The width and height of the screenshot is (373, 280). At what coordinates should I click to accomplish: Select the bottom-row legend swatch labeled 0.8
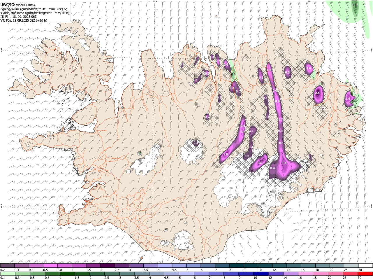[x=52, y=274]
